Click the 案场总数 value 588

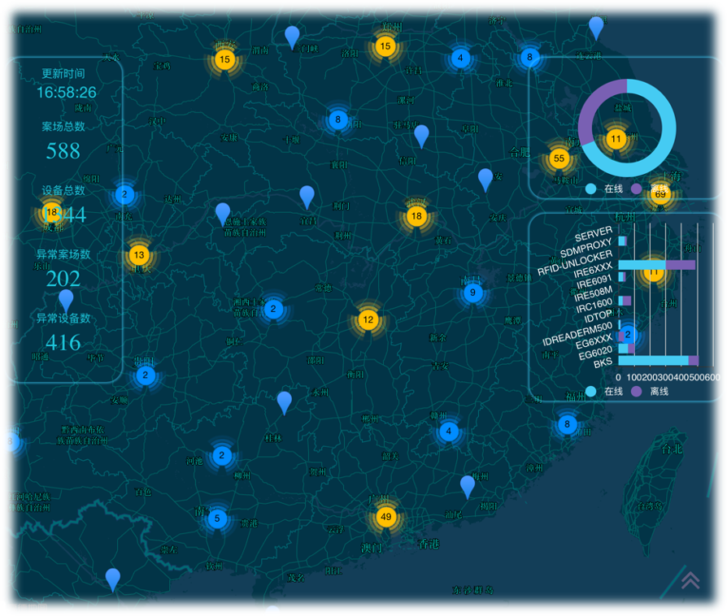pyautogui.click(x=63, y=151)
